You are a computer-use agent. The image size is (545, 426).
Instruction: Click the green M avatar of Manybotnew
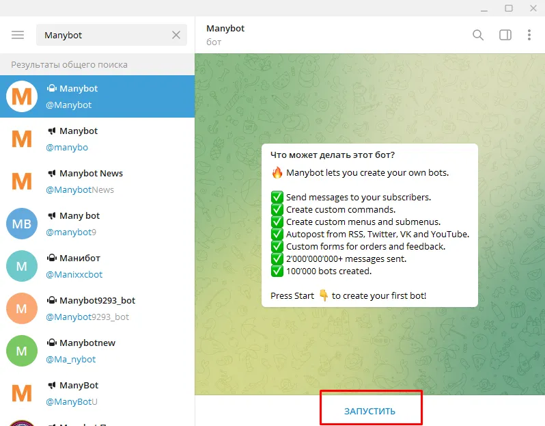click(x=22, y=351)
